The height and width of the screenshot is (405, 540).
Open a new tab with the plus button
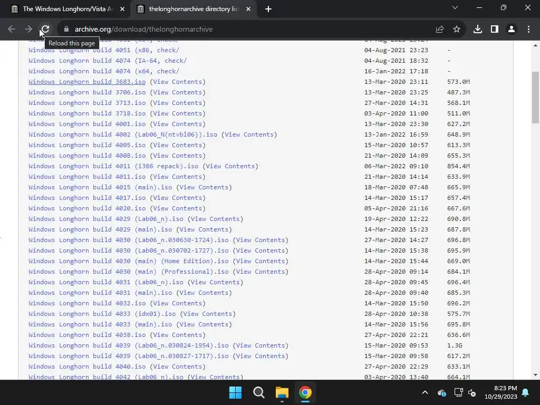pyautogui.click(x=268, y=9)
